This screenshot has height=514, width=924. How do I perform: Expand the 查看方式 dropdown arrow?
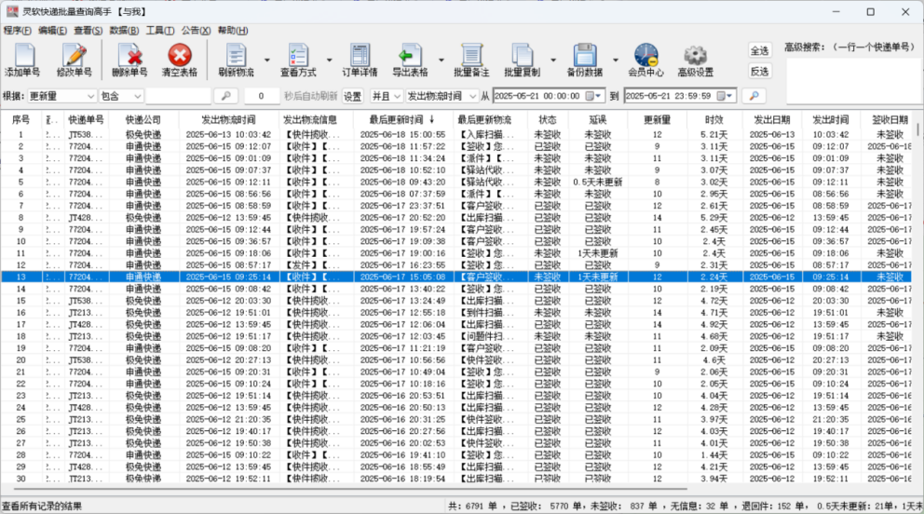click(x=330, y=60)
